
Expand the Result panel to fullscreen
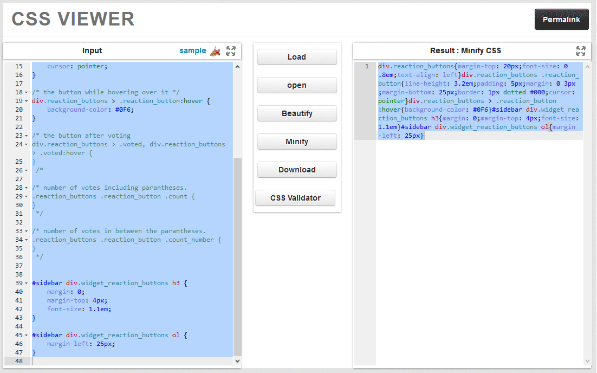click(x=580, y=50)
